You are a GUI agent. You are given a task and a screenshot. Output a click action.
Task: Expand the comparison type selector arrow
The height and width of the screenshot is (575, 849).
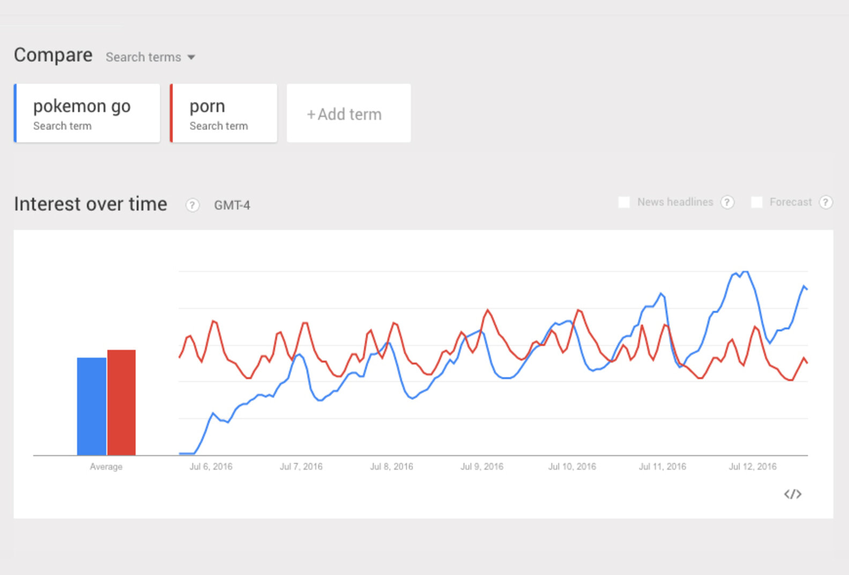pyautogui.click(x=192, y=57)
